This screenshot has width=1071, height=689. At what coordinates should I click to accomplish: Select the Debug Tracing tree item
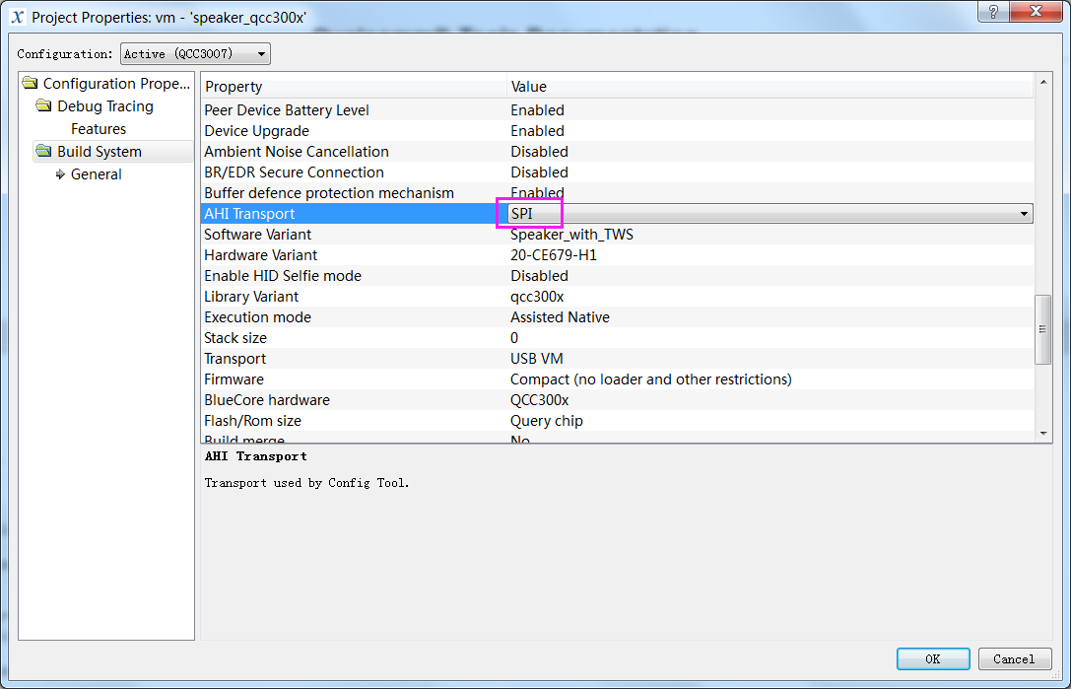point(105,105)
